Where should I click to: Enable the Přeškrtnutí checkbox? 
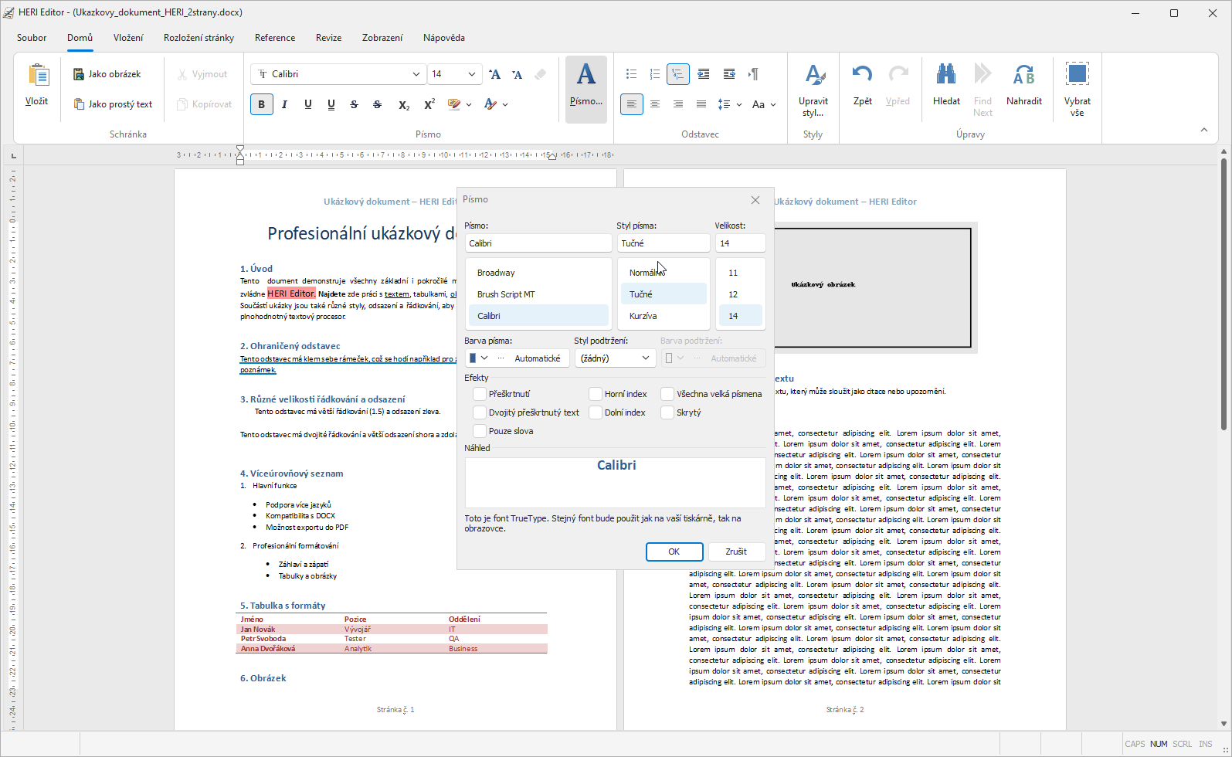point(480,394)
